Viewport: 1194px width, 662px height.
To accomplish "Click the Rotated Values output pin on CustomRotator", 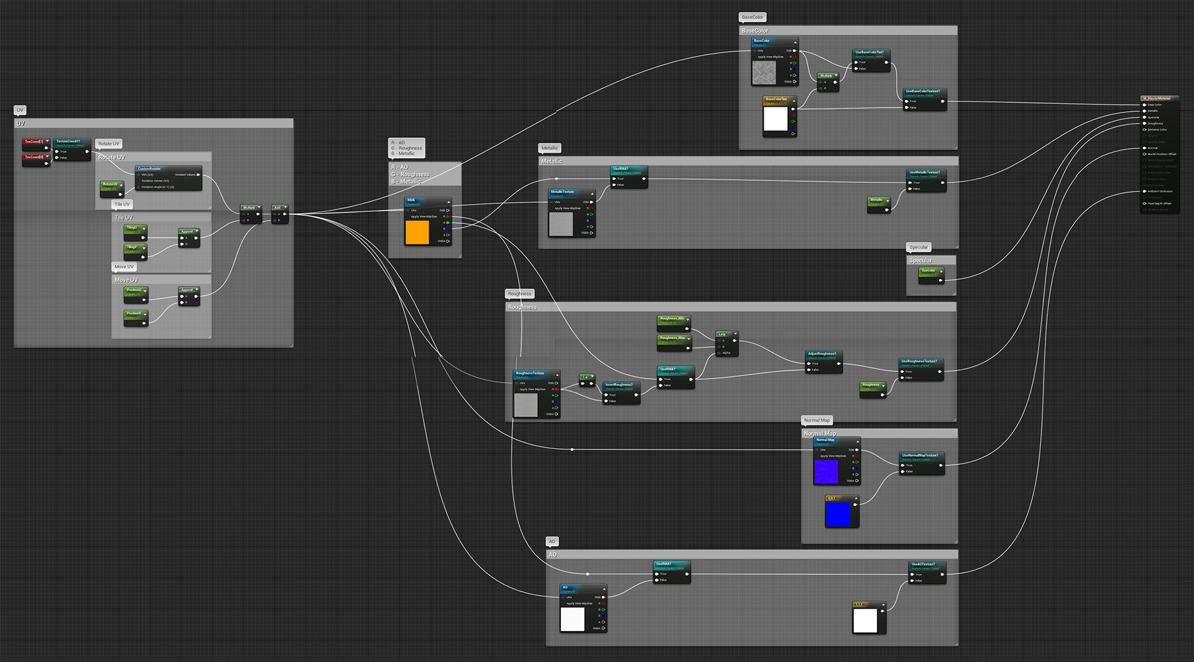I will click(x=198, y=175).
